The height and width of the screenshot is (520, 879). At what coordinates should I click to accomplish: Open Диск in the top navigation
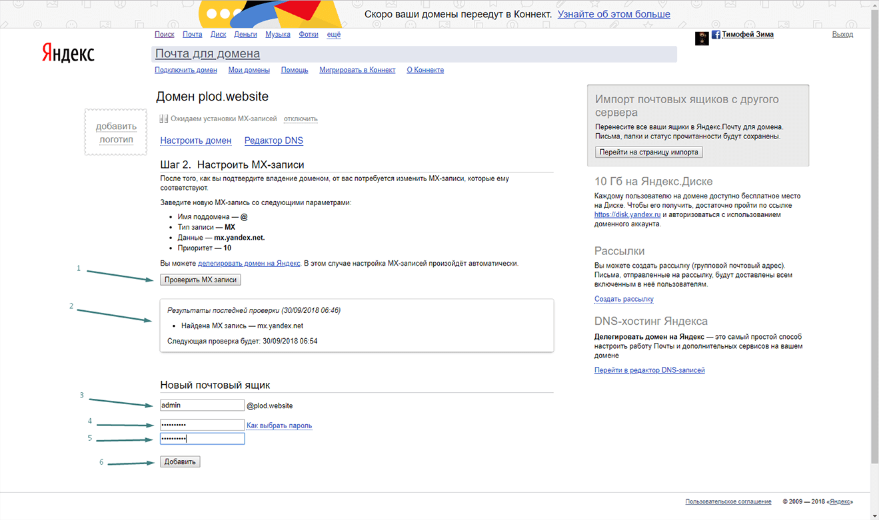tap(218, 35)
